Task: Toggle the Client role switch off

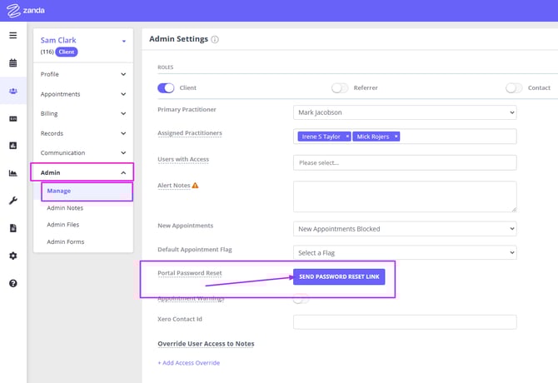Action: point(166,87)
